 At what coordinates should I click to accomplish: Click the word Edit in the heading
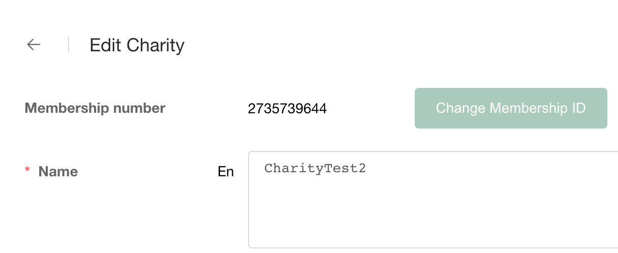105,45
